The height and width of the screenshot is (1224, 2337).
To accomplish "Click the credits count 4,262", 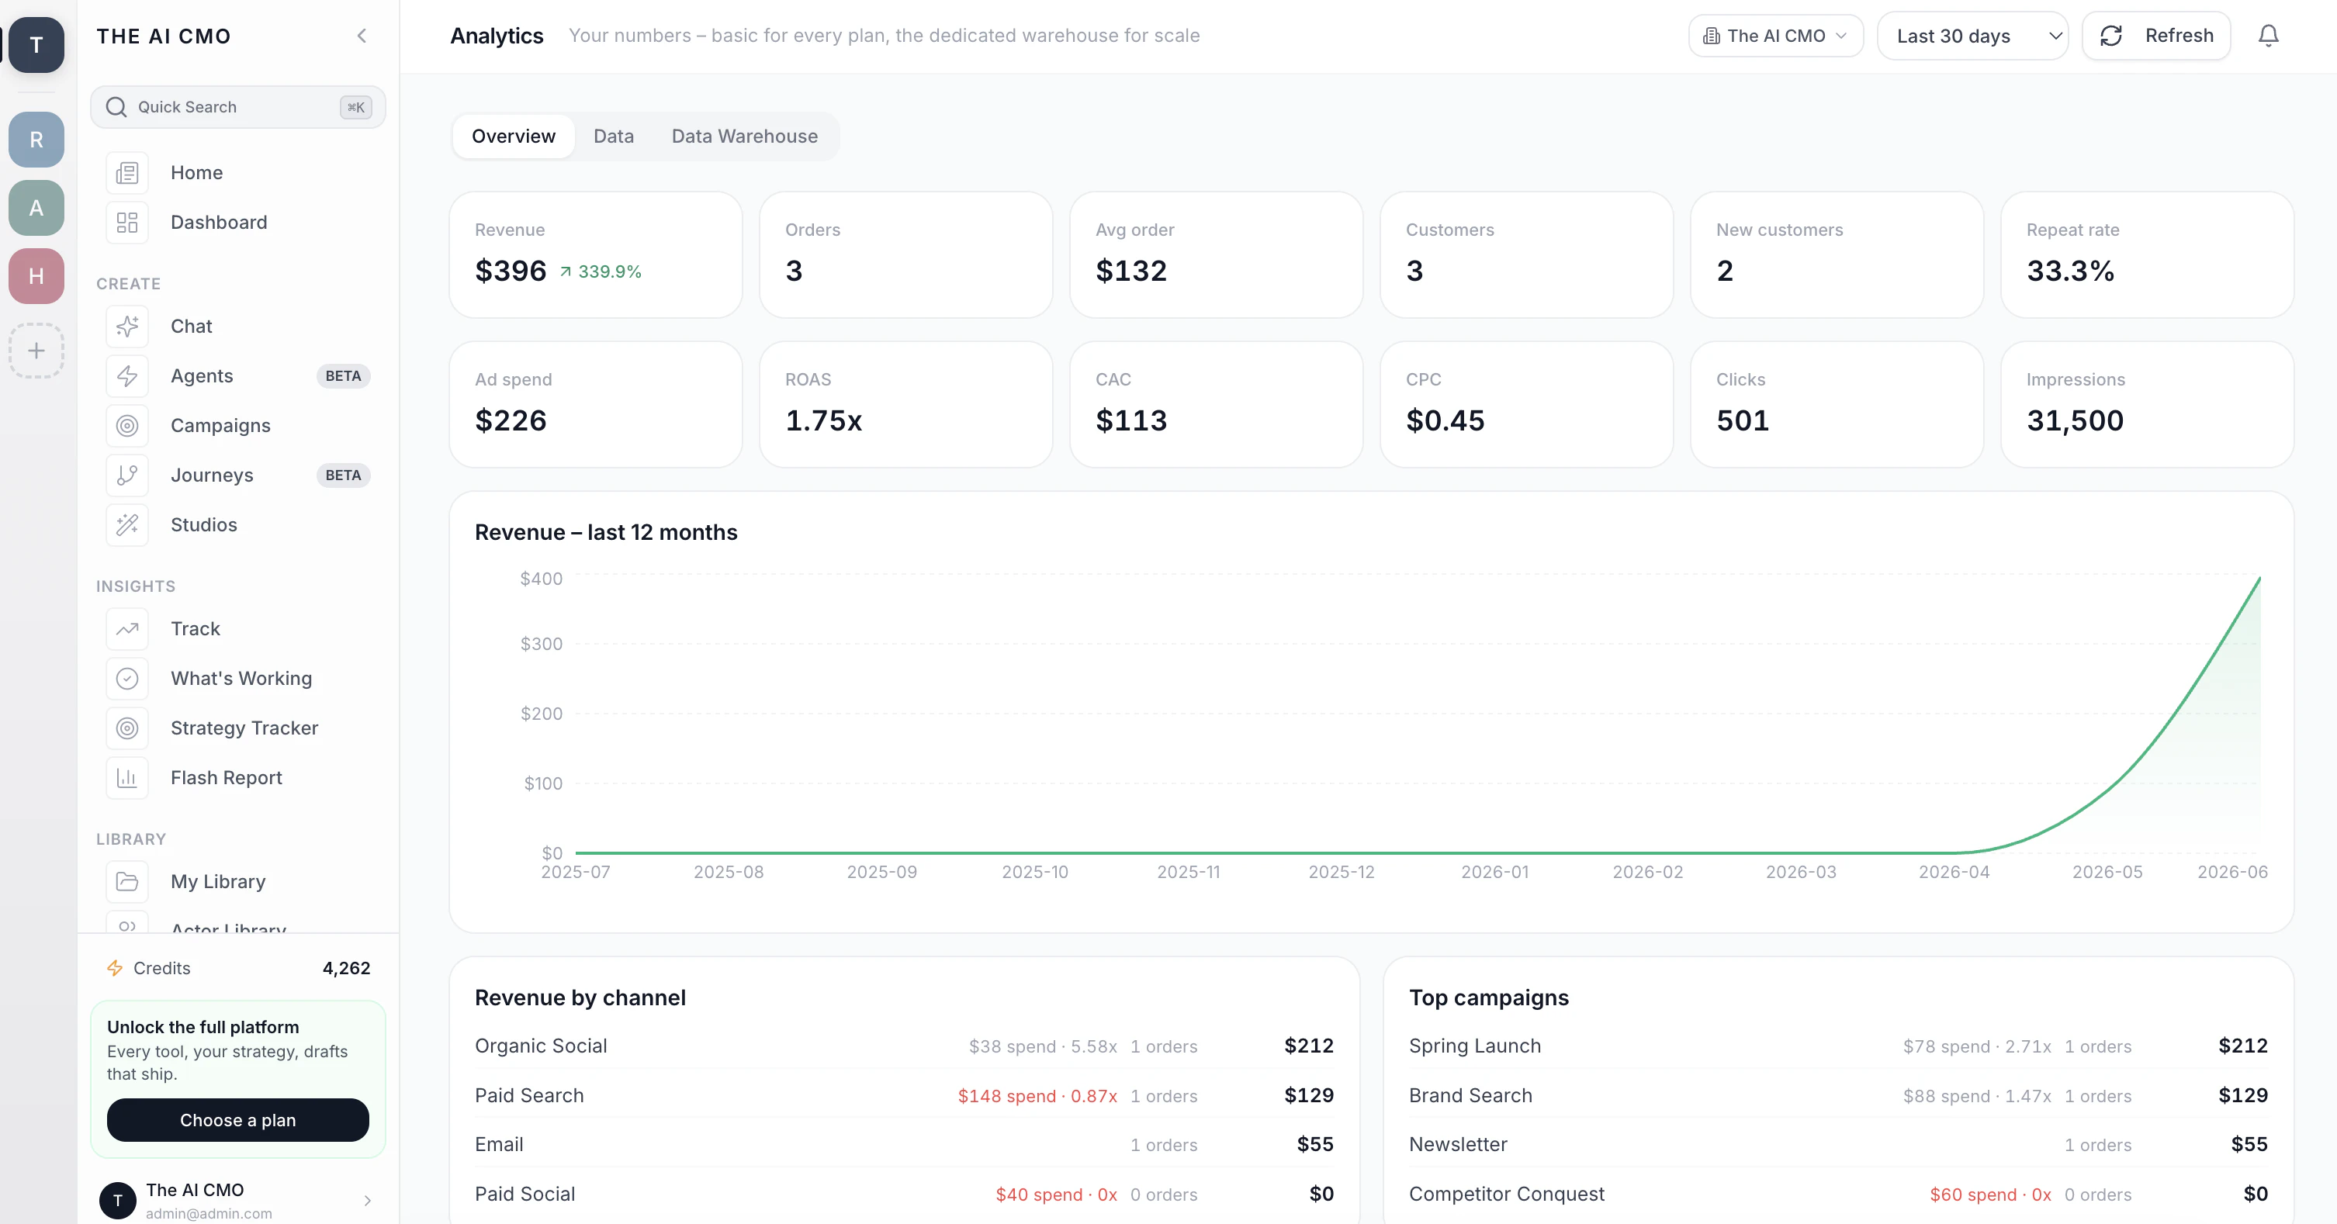I will tap(347, 968).
